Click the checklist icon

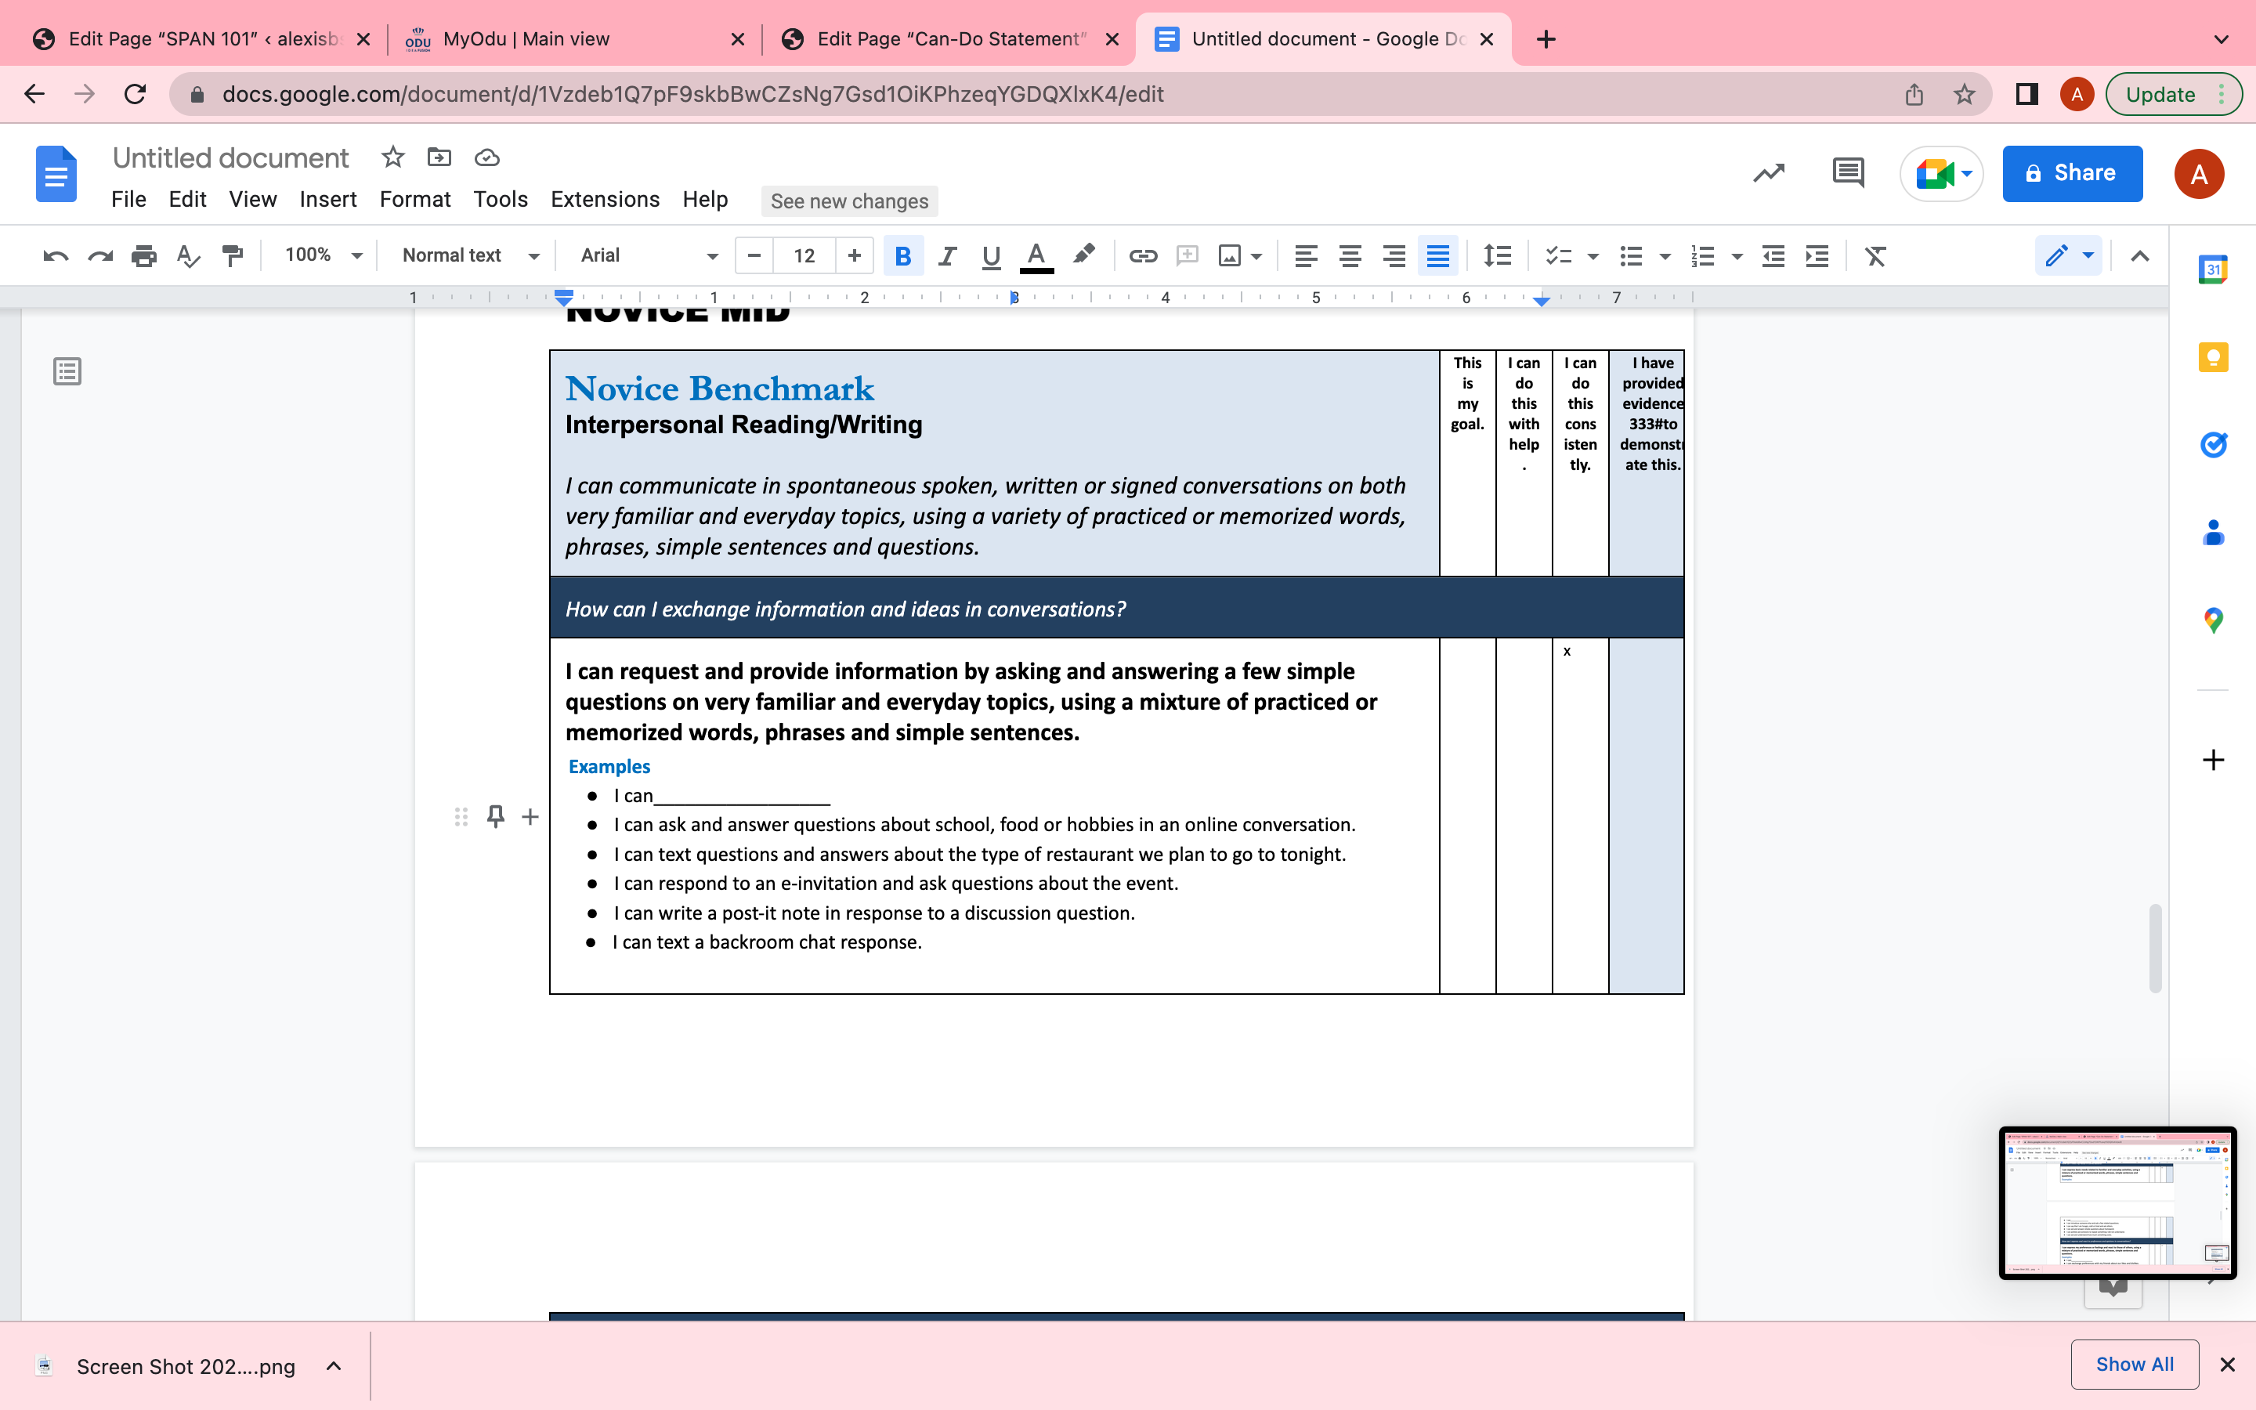coord(1559,255)
